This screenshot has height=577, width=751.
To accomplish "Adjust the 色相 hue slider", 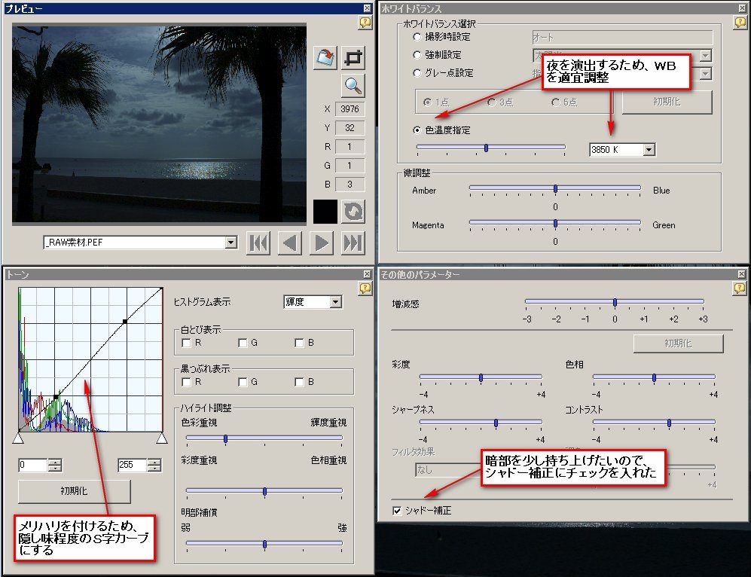I will point(654,377).
